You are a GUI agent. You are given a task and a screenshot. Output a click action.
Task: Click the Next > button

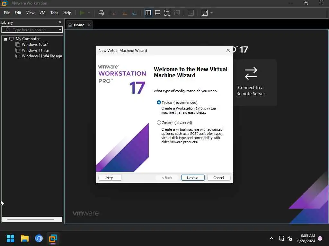coord(193,177)
